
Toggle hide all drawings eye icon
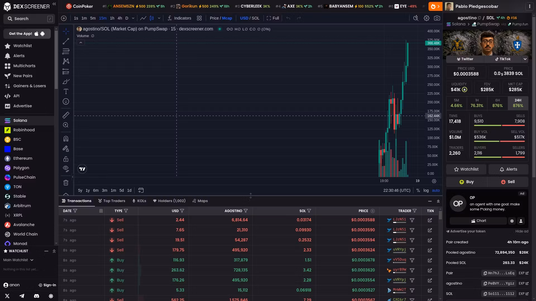click(x=66, y=168)
